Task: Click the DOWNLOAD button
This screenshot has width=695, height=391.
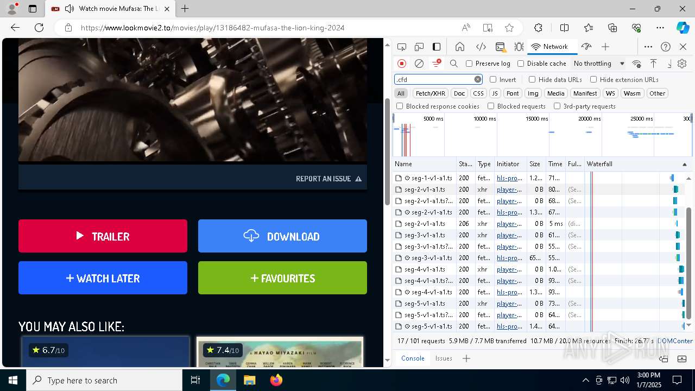Action: click(282, 236)
